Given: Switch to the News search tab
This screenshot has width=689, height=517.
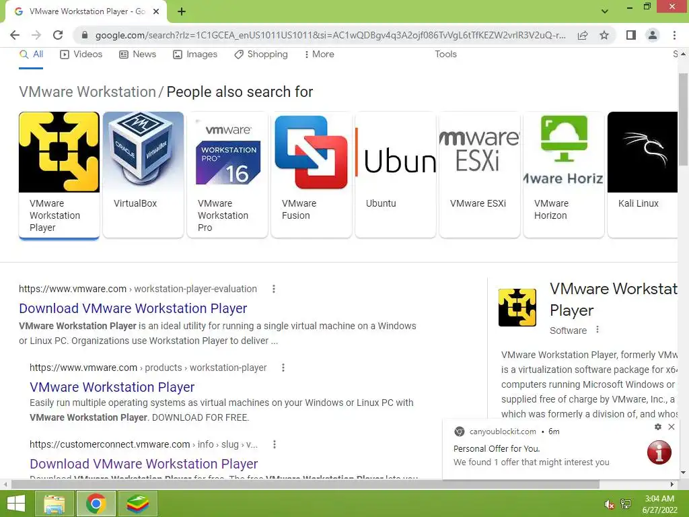Looking at the screenshot, I should click(x=137, y=55).
